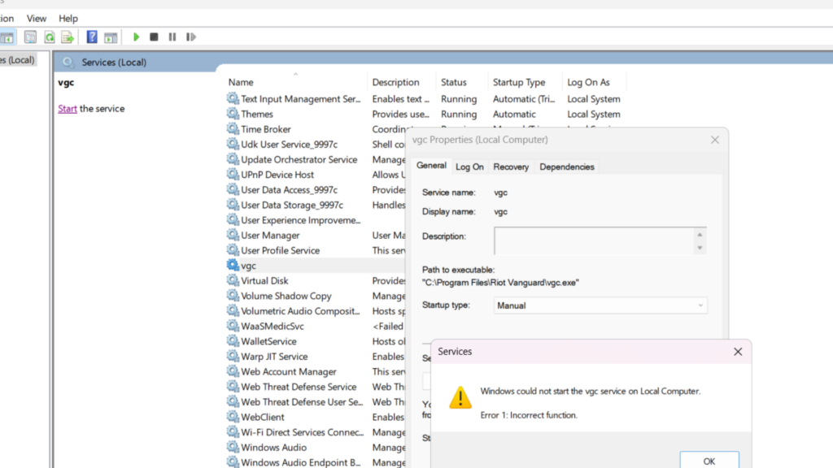Open the Startup type dropdown
This screenshot has height=468, width=833.
[600, 305]
